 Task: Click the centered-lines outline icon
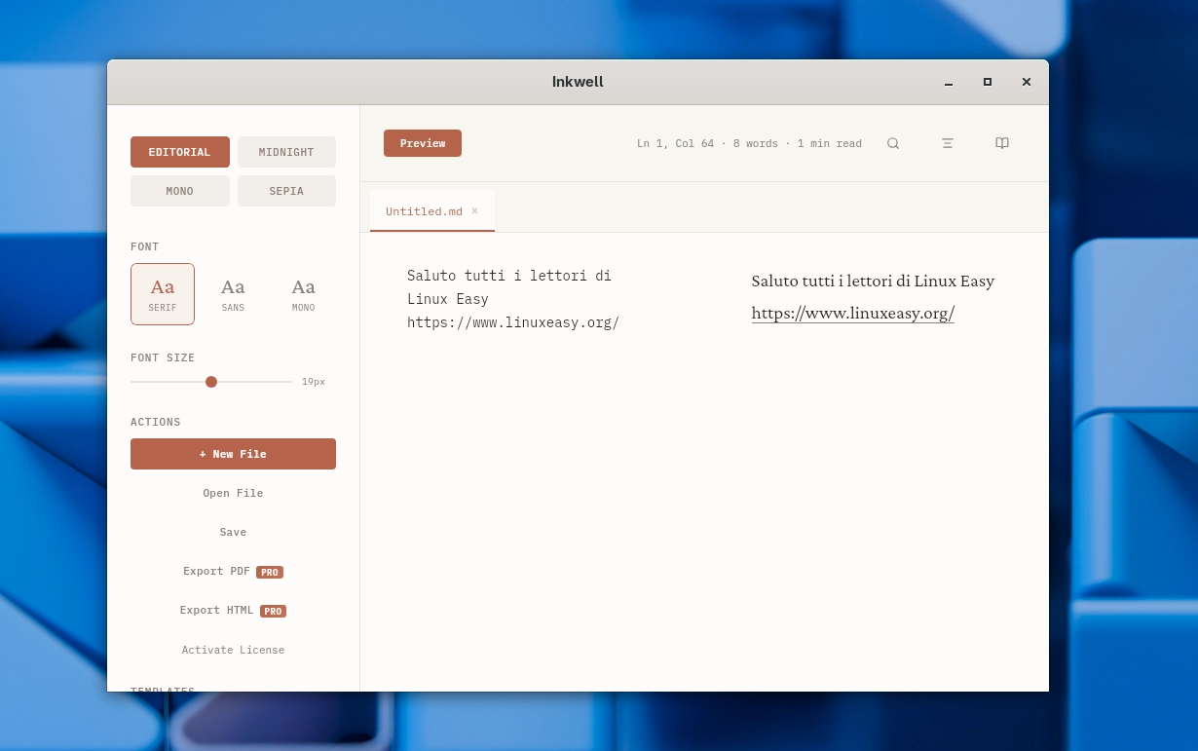[947, 143]
